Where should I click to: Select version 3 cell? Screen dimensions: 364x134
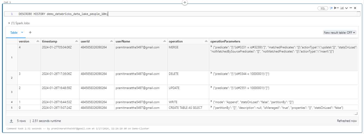tap(29, 78)
